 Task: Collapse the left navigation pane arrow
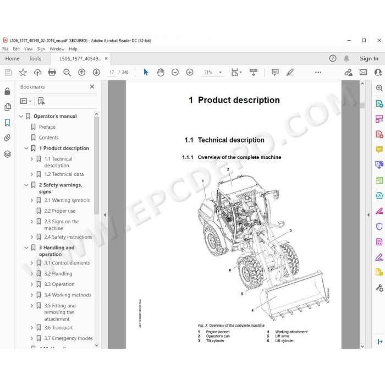105,215
